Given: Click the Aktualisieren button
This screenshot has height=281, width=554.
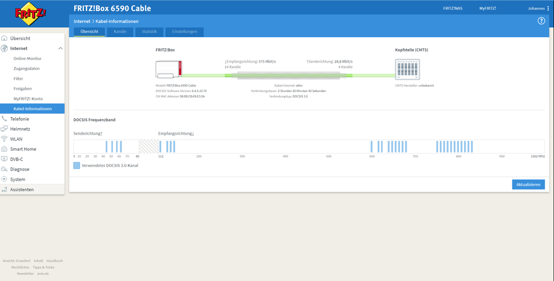Looking at the screenshot, I should tap(528, 184).
